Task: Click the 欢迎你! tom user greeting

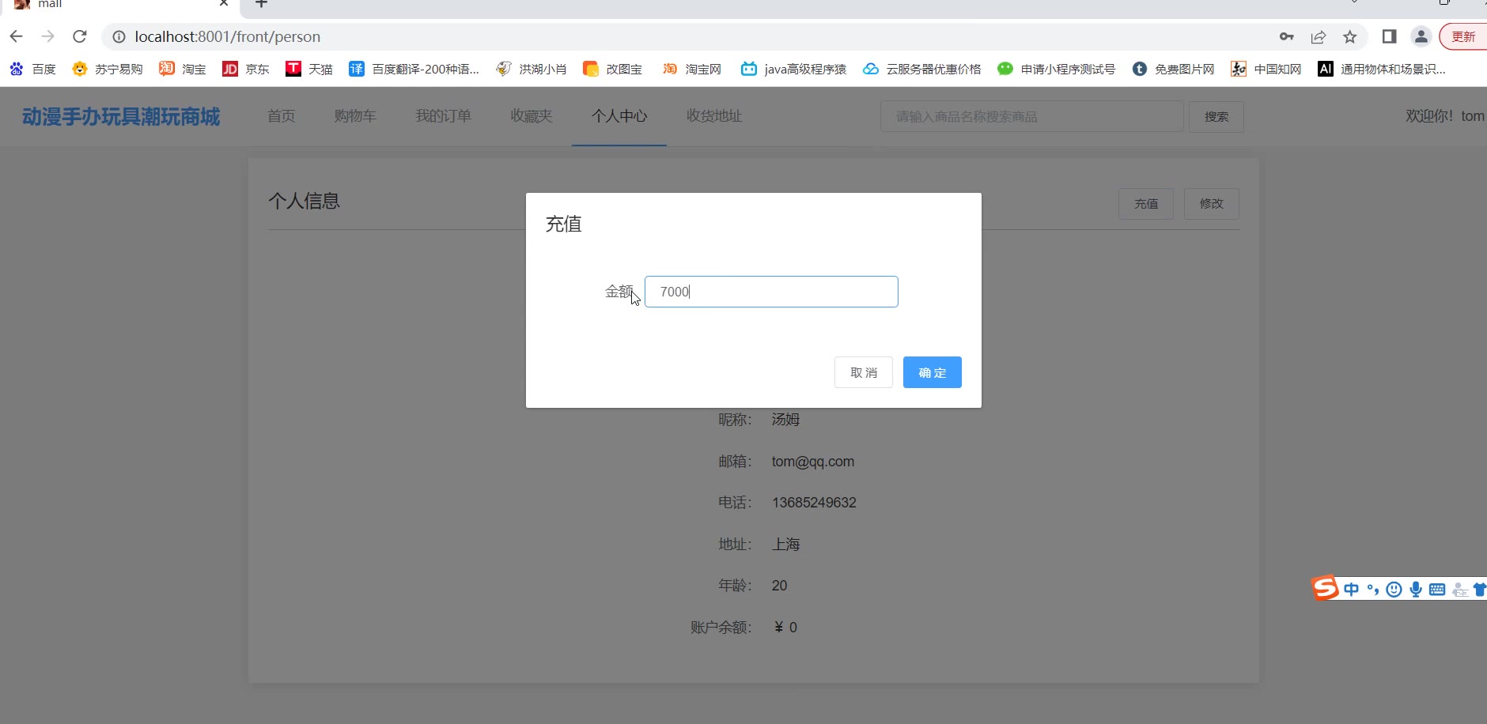Action: 1445,116
